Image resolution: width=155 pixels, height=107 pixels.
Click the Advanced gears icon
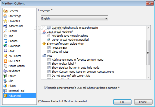click(5, 96)
